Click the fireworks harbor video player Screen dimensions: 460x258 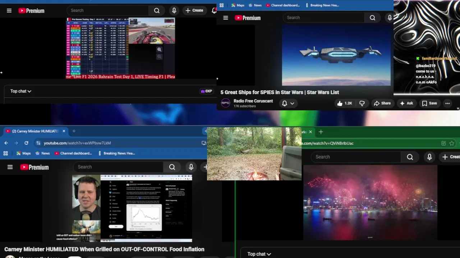370,202
